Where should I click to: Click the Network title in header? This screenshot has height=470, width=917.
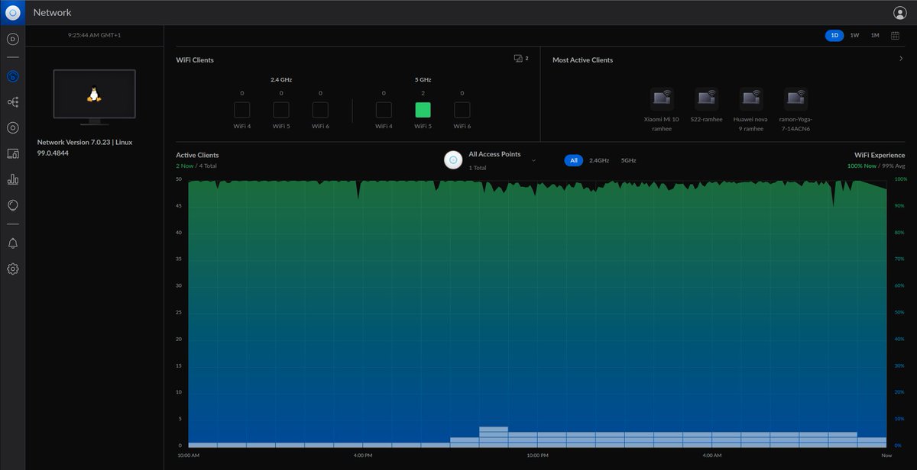point(52,12)
